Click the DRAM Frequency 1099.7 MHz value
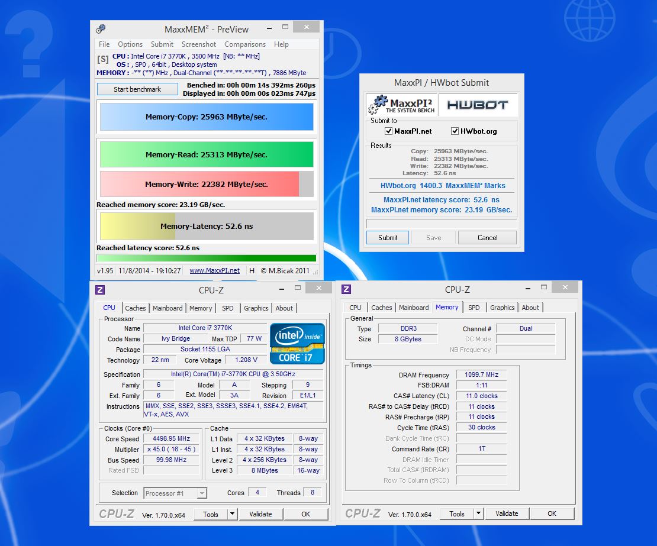 [481, 375]
